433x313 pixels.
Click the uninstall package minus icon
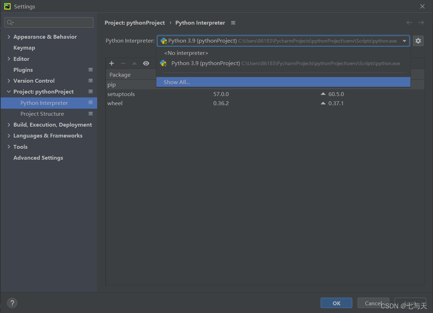tap(123, 63)
